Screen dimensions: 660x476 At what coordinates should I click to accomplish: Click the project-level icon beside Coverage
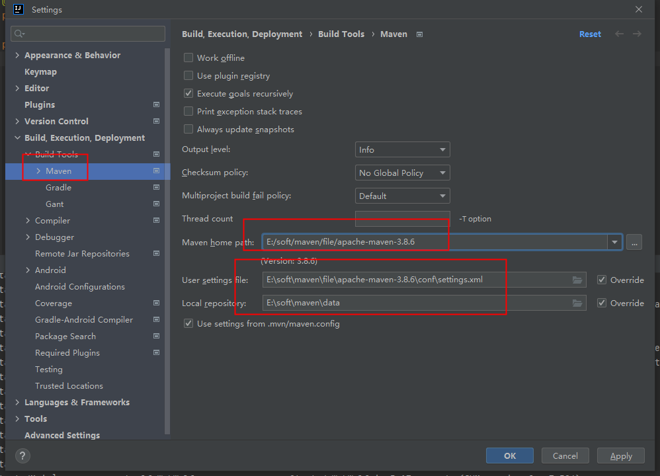pos(156,303)
